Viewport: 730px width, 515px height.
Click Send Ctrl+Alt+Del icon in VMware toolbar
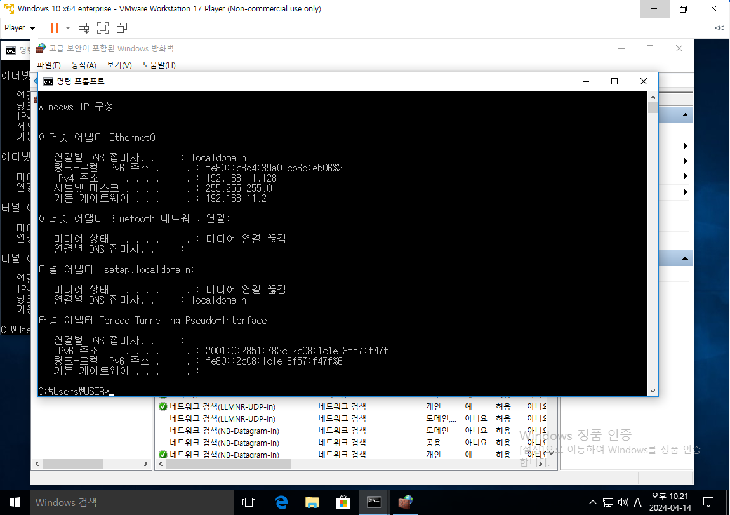pos(84,28)
